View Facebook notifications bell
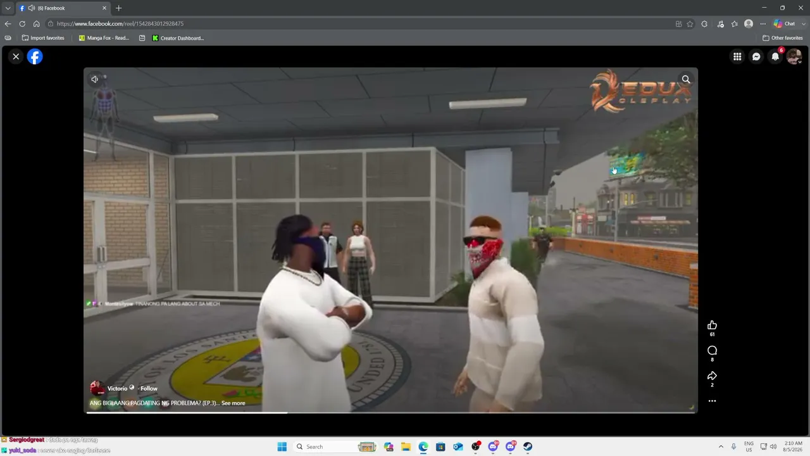This screenshot has height=456, width=810. (775, 56)
